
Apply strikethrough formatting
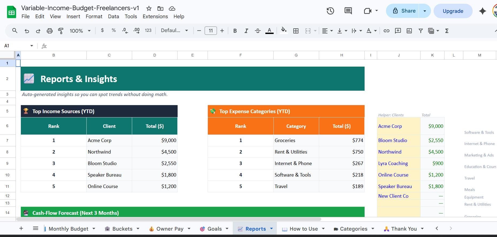(258, 31)
